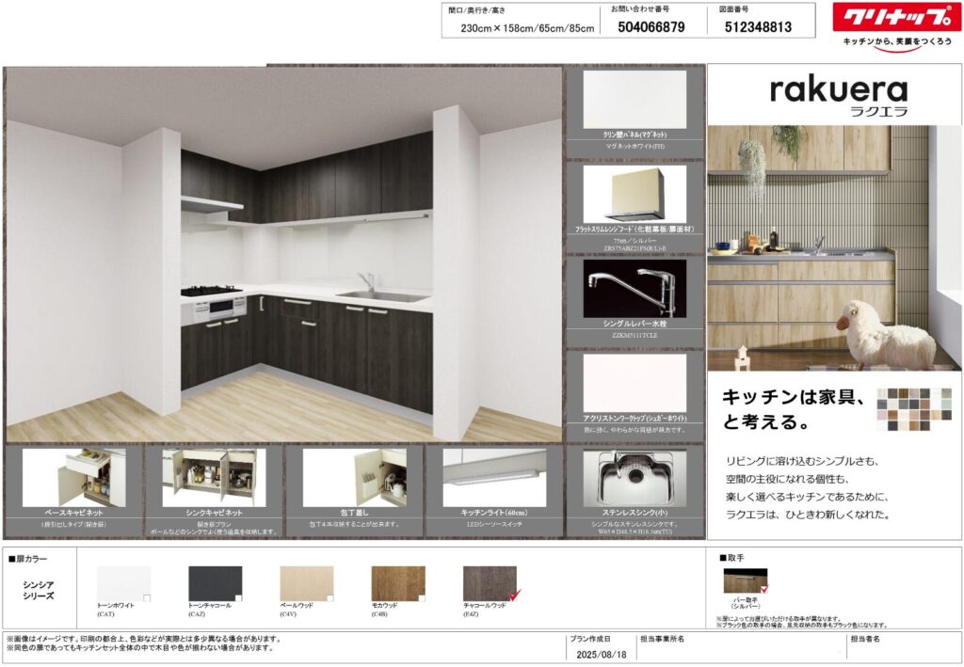
Task: Click the inquiry number 504066879
Action: tap(651, 27)
